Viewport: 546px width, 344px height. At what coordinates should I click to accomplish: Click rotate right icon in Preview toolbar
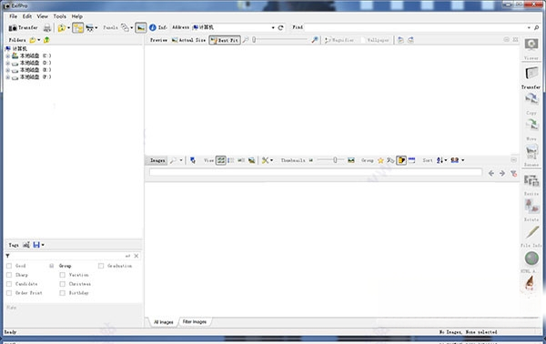tap(411, 40)
